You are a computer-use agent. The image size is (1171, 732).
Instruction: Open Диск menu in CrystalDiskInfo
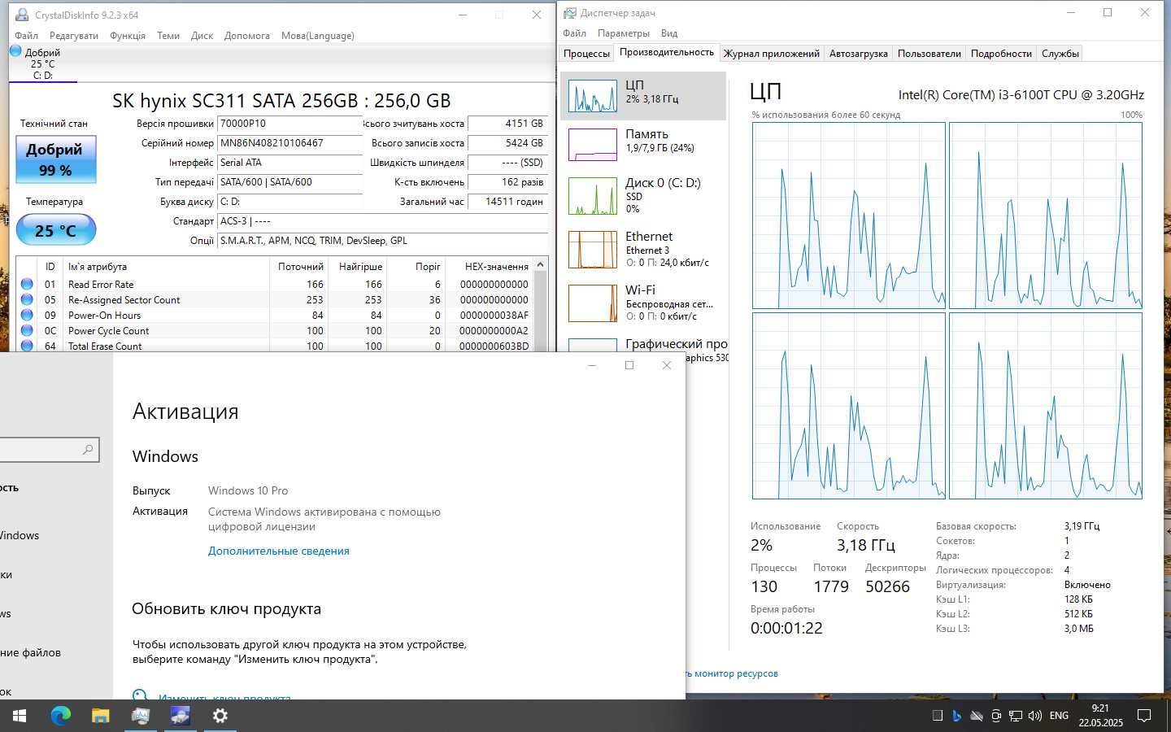pyautogui.click(x=202, y=36)
